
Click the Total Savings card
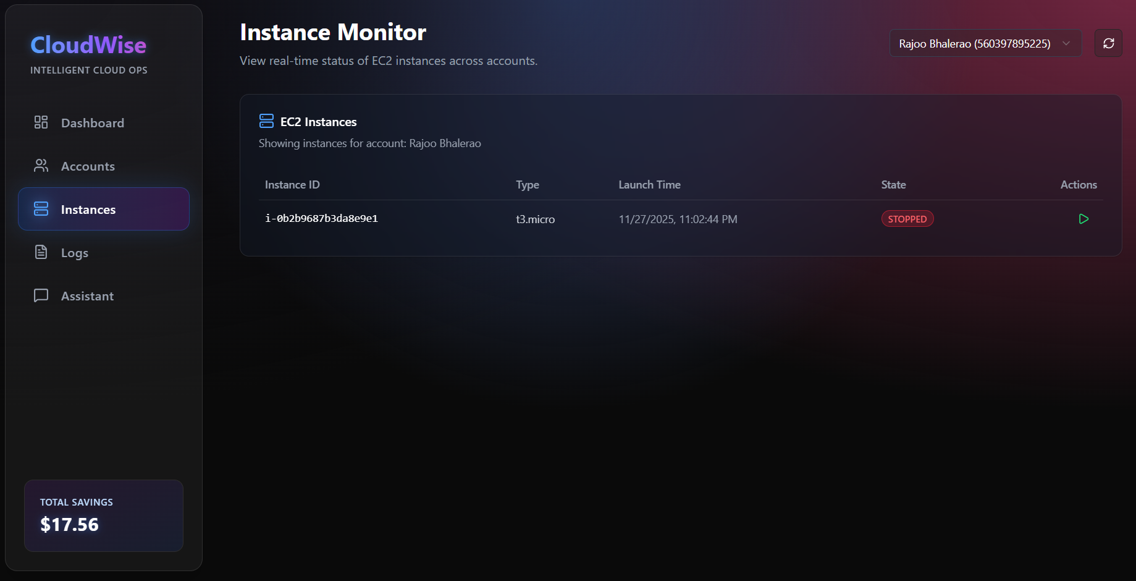[x=104, y=515]
